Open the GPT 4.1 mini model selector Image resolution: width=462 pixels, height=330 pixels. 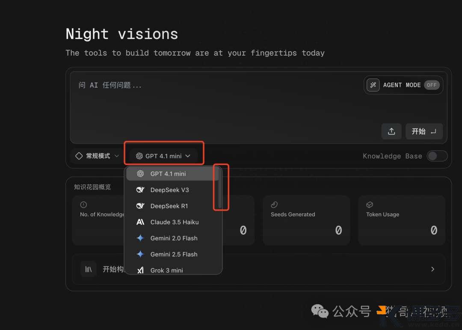(163, 156)
